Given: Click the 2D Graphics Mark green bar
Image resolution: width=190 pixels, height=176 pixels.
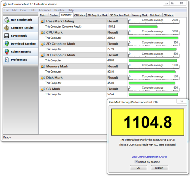Looking at the screenshot, I should point(153,49).
